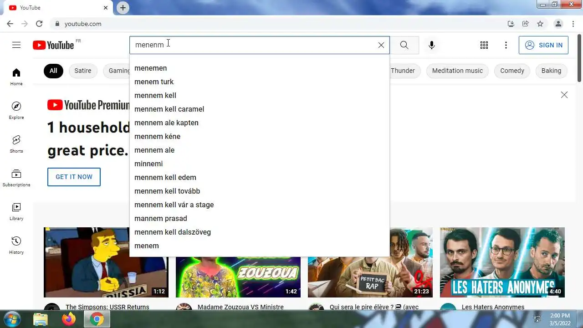Close the YouTube browser tab
Image resolution: width=583 pixels, height=328 pixels.
pyautogui.click(x=106, y=8)
